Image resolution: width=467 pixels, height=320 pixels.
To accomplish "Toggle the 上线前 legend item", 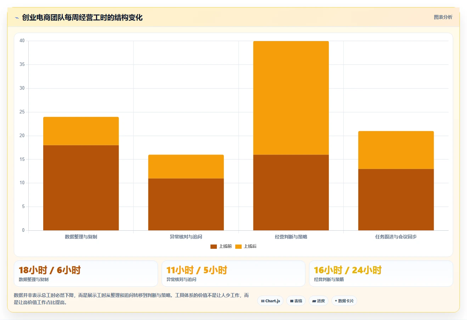I will click(221, 246).
